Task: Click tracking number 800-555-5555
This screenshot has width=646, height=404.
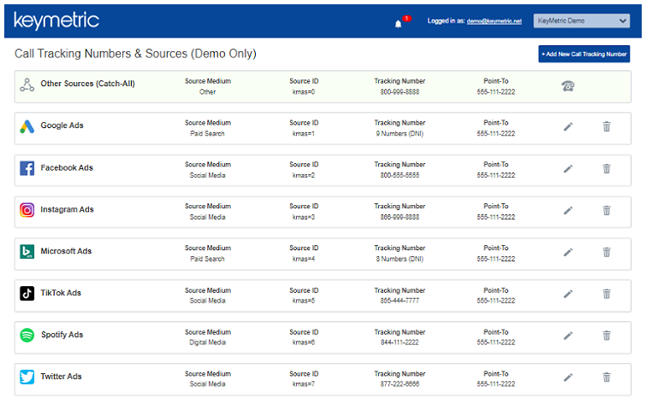Action: [x=400, y=175]
